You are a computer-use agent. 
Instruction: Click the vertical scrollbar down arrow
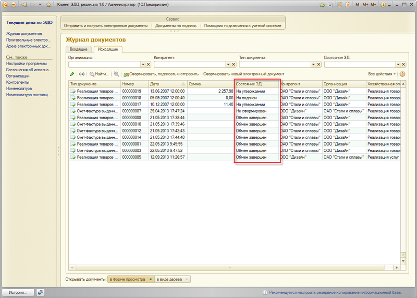click(403, 261)
